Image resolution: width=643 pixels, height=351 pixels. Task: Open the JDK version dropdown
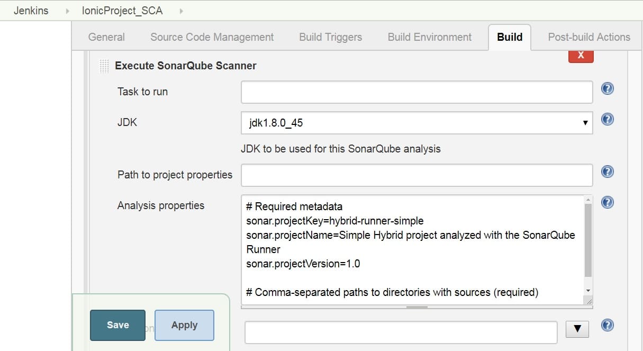(416, 123)
